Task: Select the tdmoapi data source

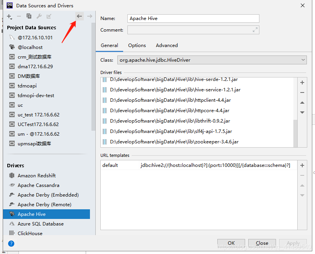Action: point(47,86)
